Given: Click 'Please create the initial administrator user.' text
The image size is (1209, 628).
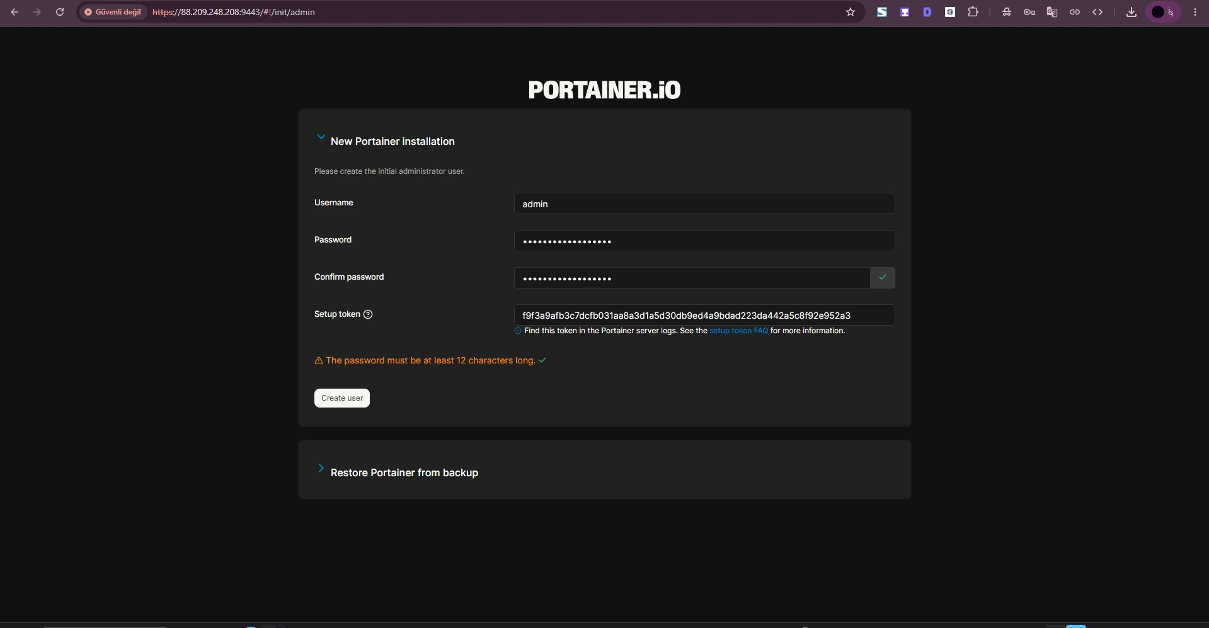Looking at the screenshot, I should point(389,171).
